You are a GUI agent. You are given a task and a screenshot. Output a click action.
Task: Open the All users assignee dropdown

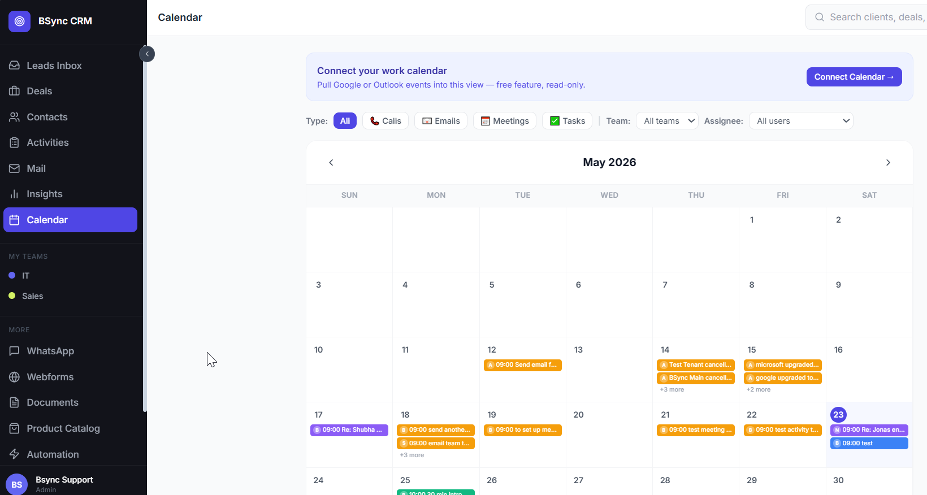tap(801, 121)
